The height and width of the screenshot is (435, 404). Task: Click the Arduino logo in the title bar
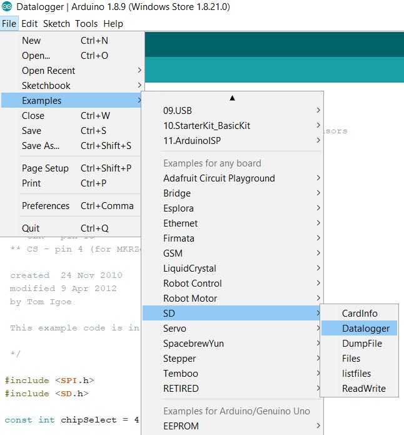[7, 8]
